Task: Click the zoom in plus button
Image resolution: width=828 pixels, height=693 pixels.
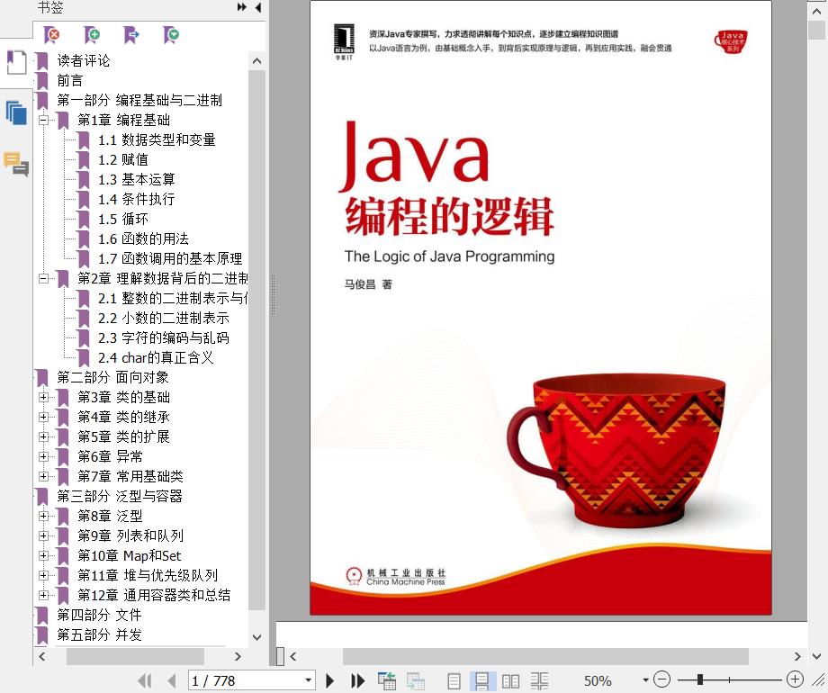Action: [x=795, y=679]
